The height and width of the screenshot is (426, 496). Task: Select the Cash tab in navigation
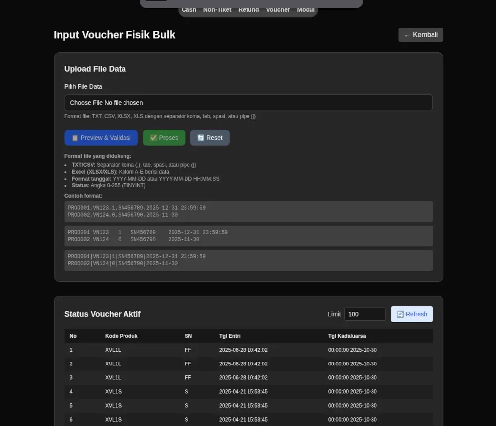tap(188, 9)
